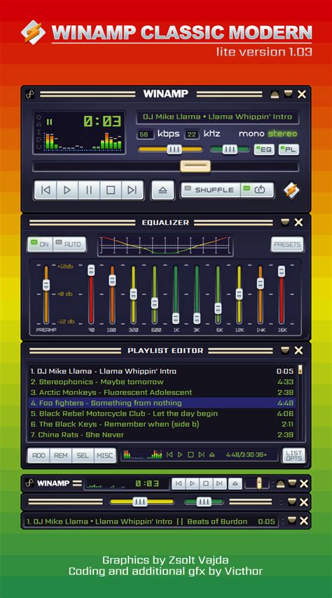Toggle the PL playlist window button

point(289,149)
